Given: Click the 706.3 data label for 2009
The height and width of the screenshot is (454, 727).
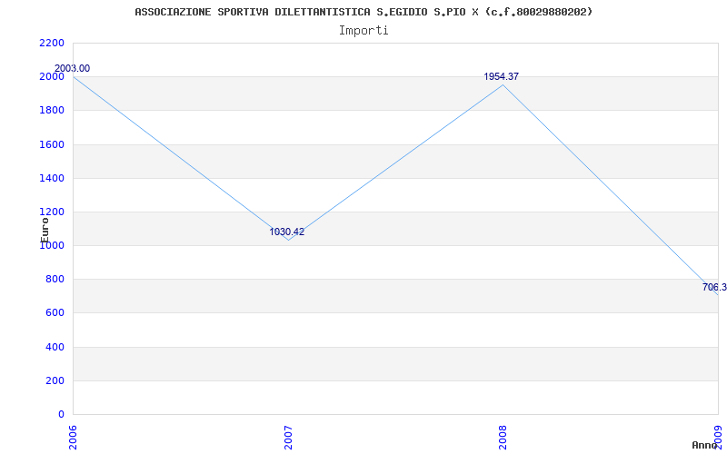Looking at the screenshot, I should click(714, 287).
